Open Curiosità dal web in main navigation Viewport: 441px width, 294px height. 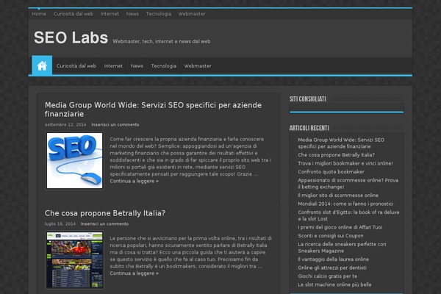pyautogui.click(x=76, y=66)
